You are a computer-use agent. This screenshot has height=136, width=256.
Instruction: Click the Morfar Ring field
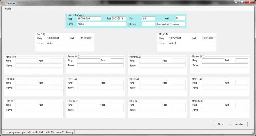click(151, 61)
